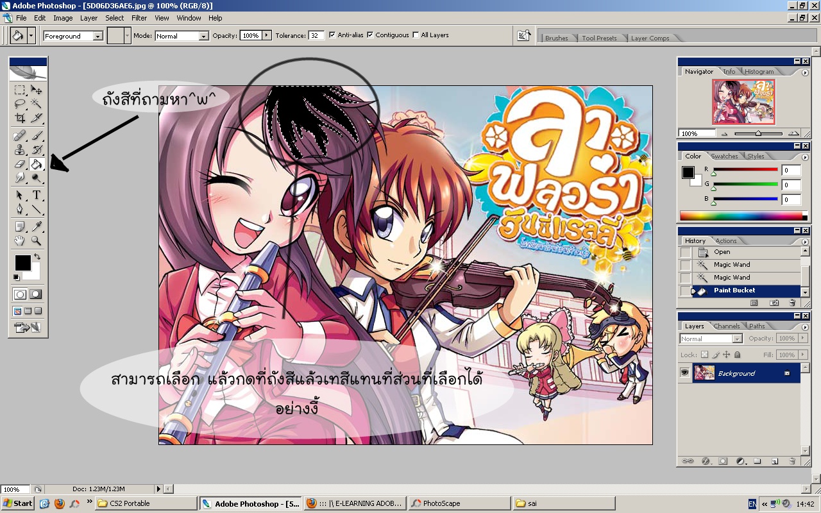Select the Lasso tool
The height and width of the screenshot is (513, 821).
pyautogui.click(x=20, y=103)
